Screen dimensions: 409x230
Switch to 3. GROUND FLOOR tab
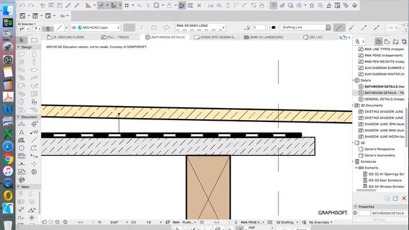tap(66, 37)
